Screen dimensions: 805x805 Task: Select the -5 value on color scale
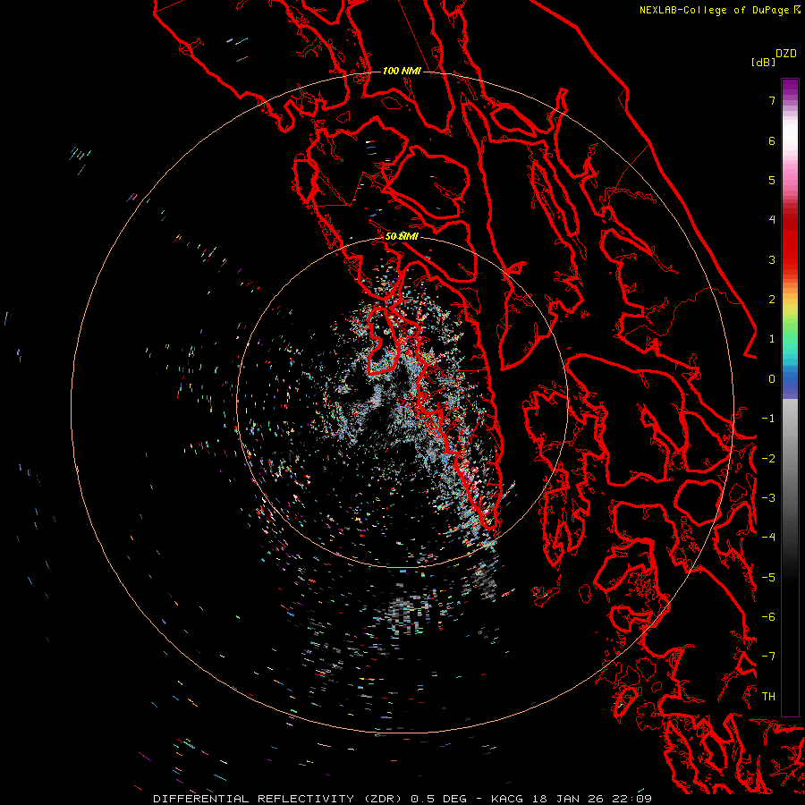tap(768, 577)
